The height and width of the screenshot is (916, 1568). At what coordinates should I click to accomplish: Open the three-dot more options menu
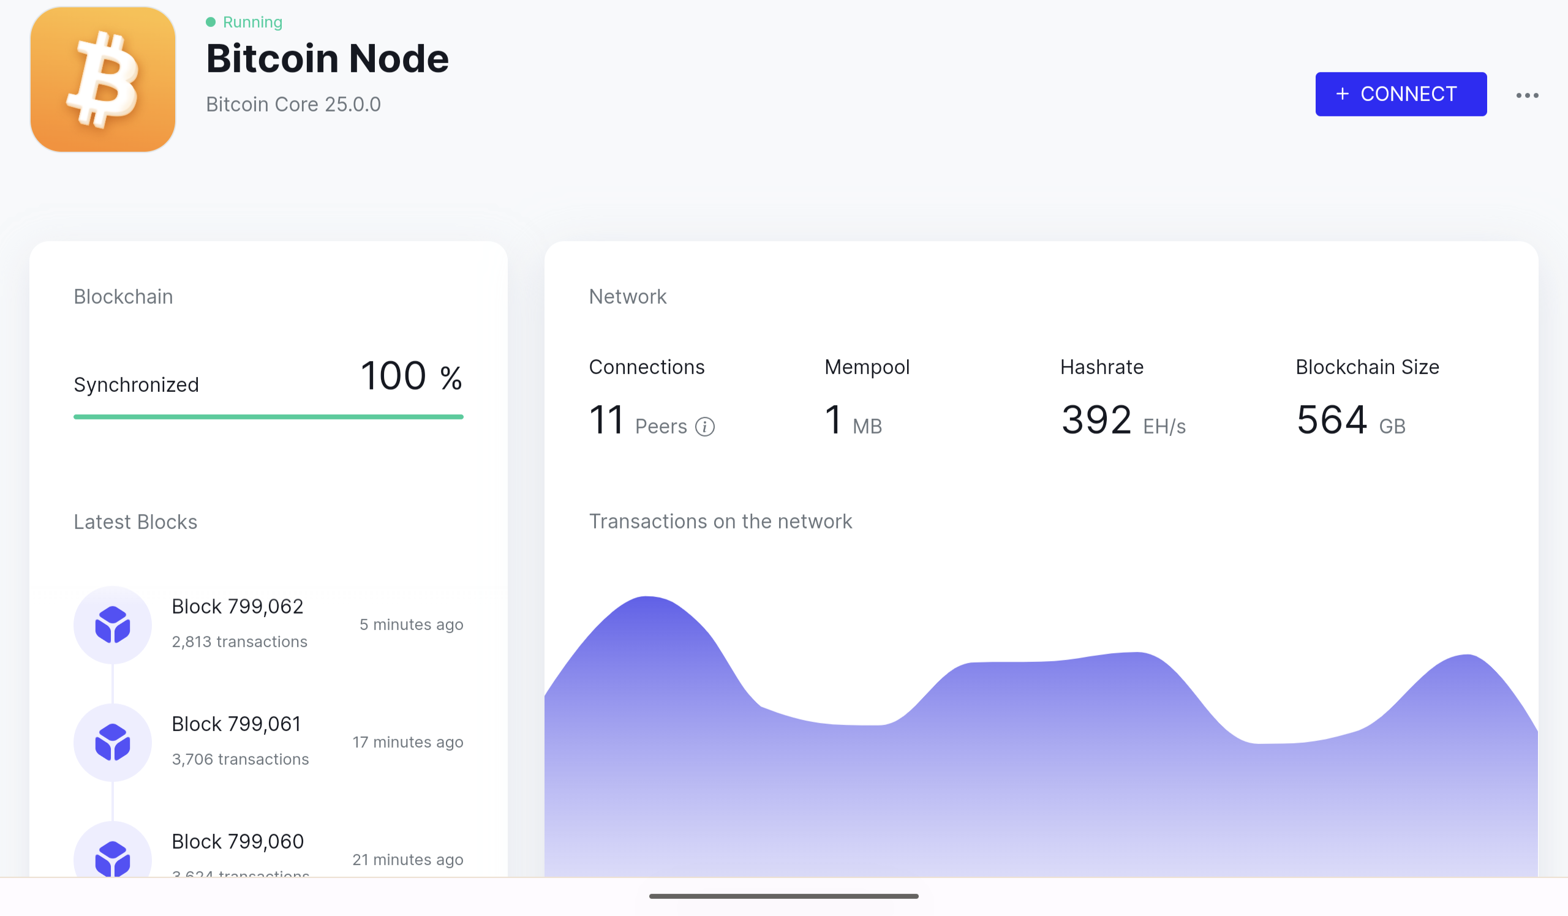coord(1527,95)
